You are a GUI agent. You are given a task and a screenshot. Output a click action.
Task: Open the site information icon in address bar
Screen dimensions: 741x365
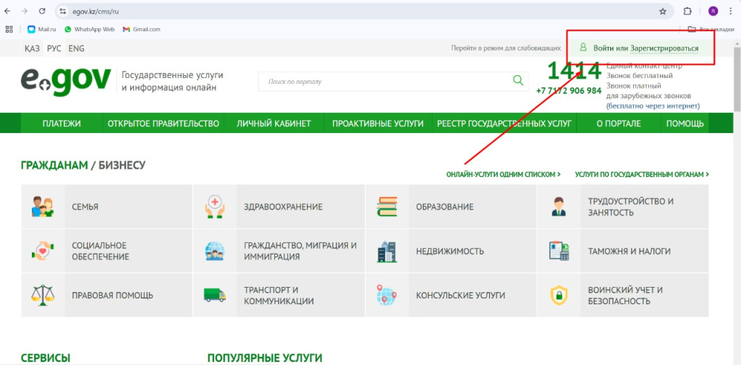tap(64, 12)
